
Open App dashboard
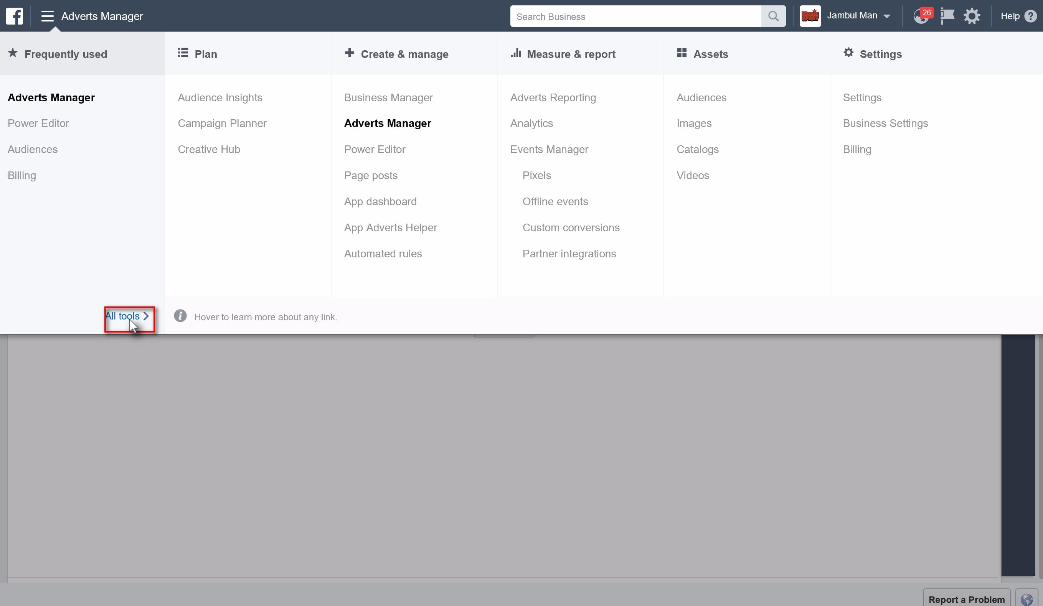(x=380, y=201)
